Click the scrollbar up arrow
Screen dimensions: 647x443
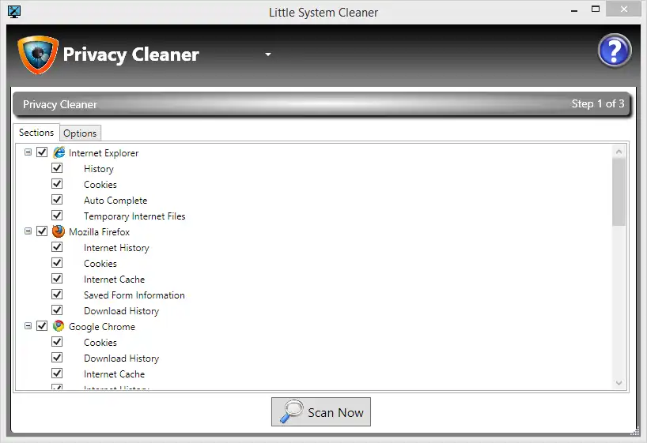pyautogui.click(x=619, y=152)
